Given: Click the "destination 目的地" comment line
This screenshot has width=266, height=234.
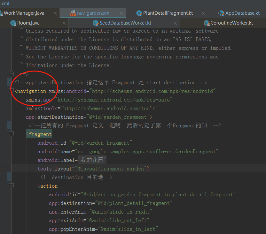Looking at the screenshot, I should pos(76,177).
